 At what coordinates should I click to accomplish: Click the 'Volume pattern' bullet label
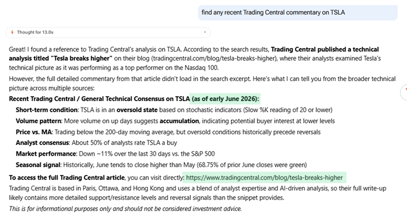click(x=39, y=121)
